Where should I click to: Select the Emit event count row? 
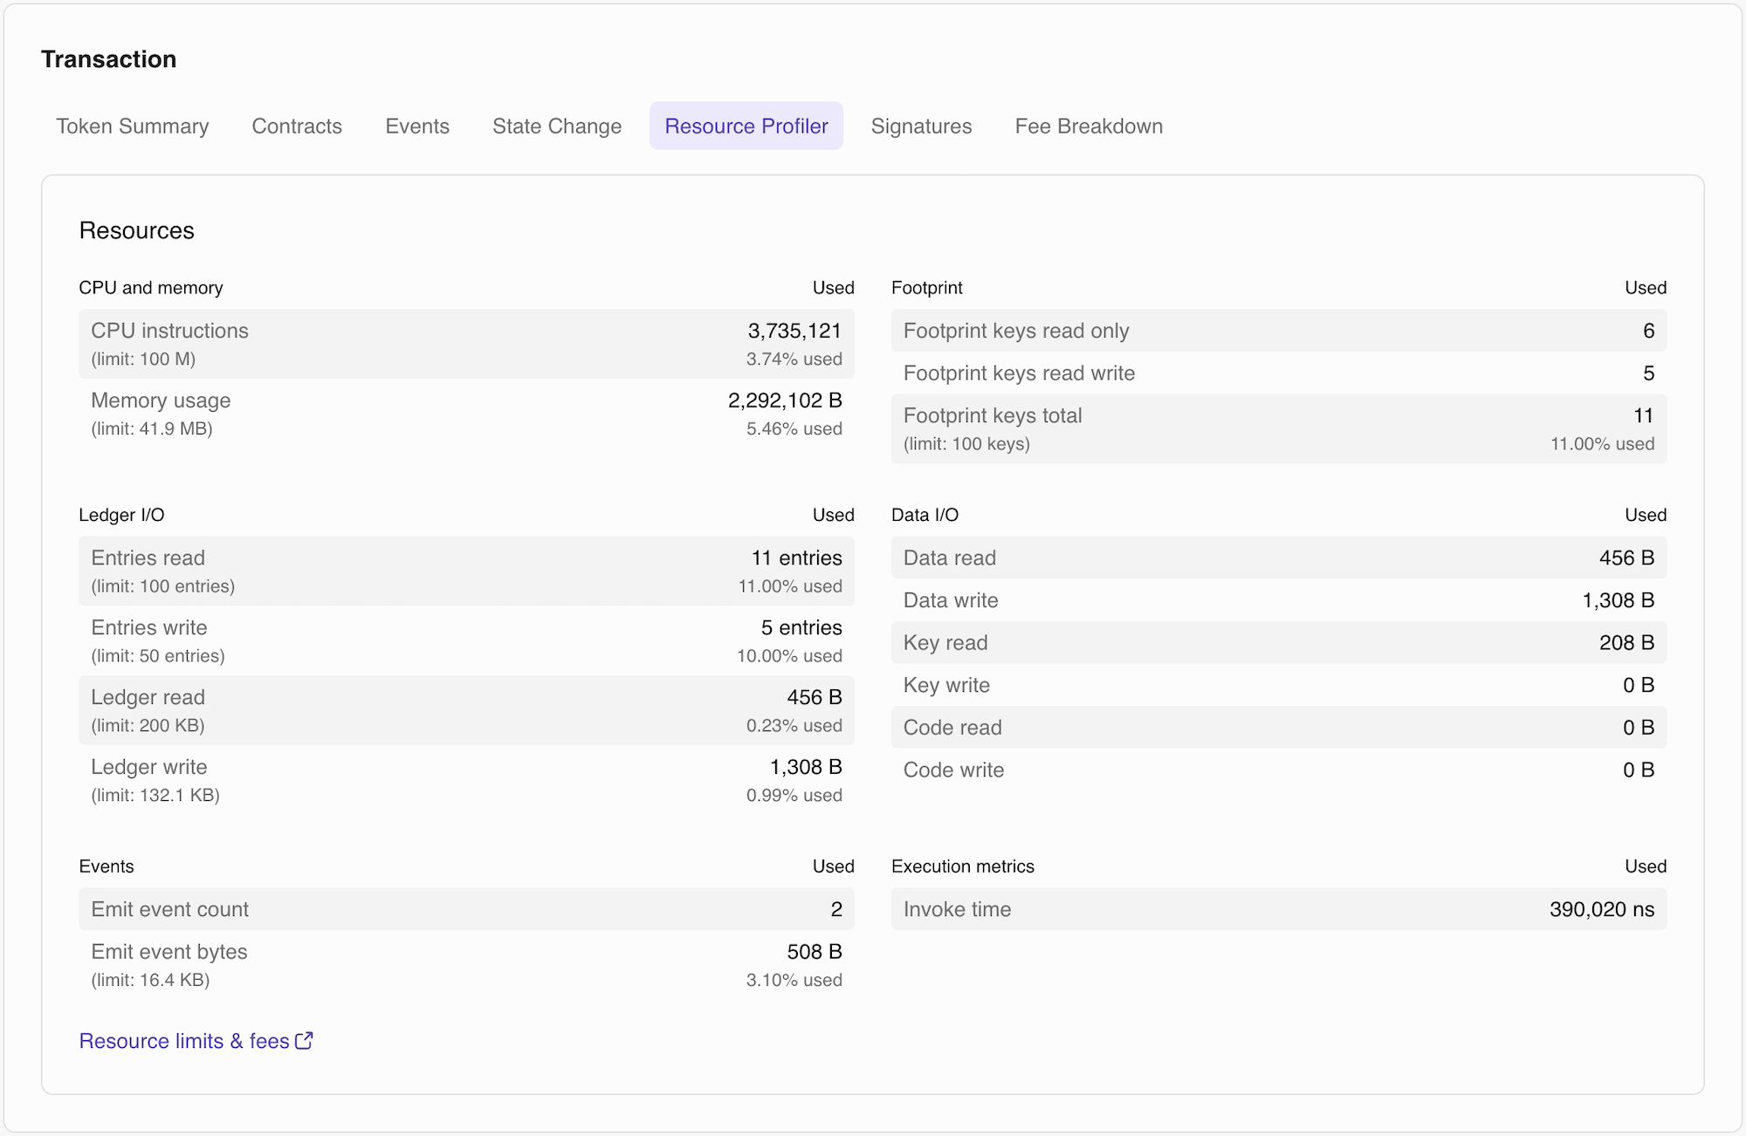coord(461,908)
